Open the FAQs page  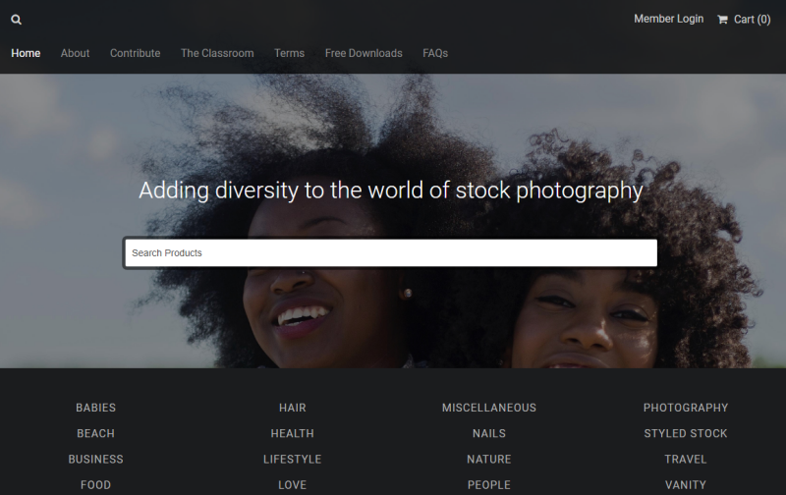point(435,53)
